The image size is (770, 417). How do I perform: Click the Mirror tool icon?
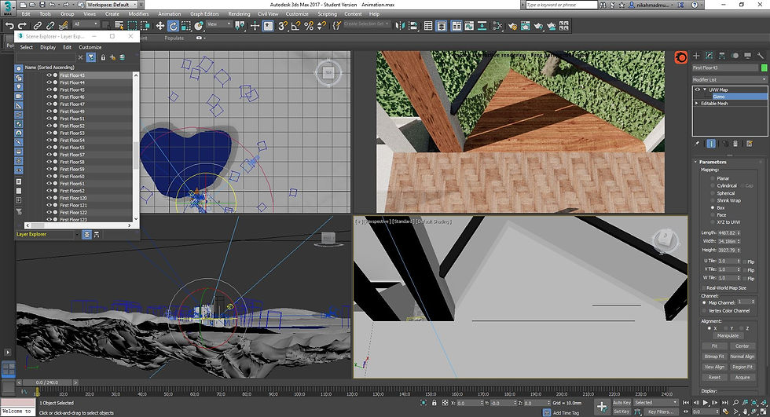[x=400, y=26]
